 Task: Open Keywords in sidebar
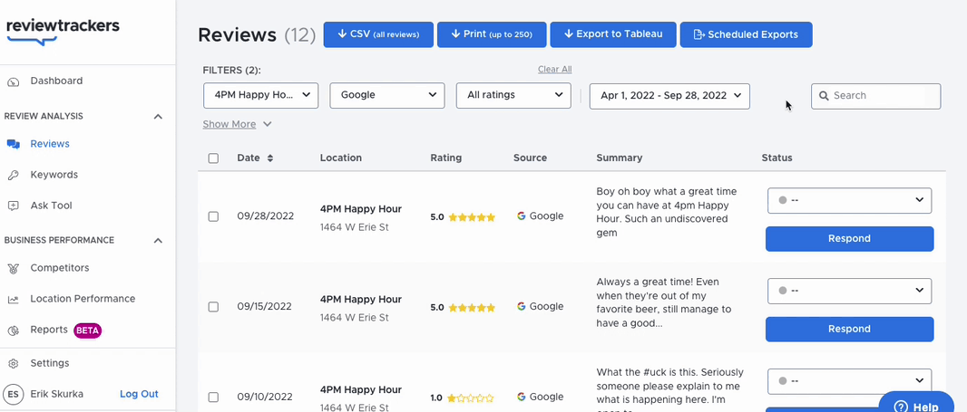[x=54, y=175]
